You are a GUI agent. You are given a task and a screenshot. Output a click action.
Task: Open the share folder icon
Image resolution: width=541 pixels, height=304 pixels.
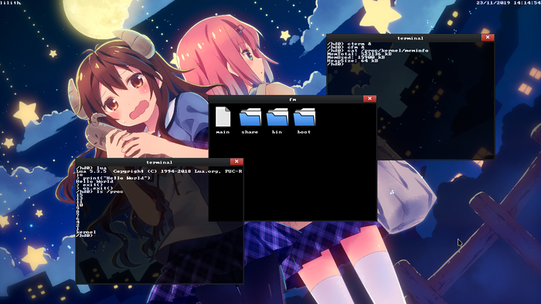[x=250, y=117]
